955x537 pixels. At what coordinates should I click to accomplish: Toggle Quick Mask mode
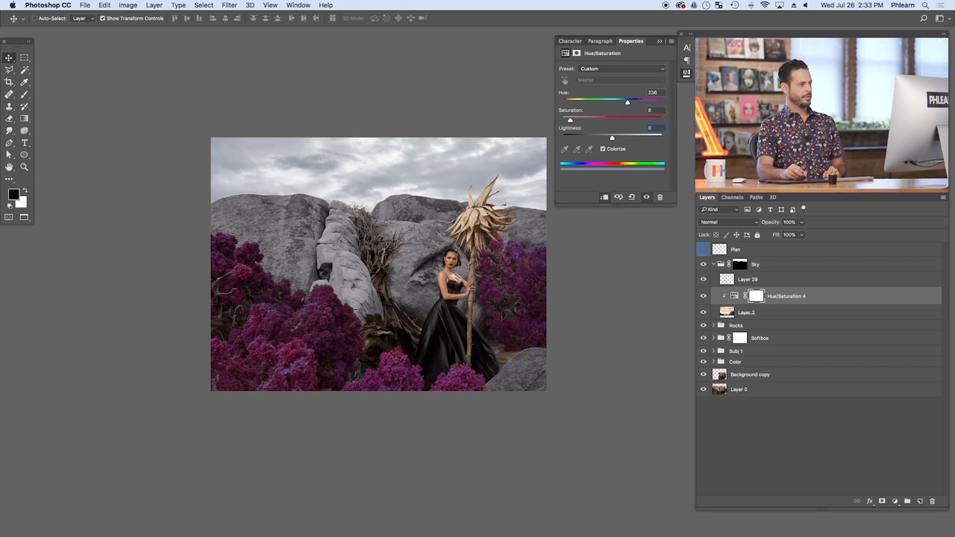[9, 217]
